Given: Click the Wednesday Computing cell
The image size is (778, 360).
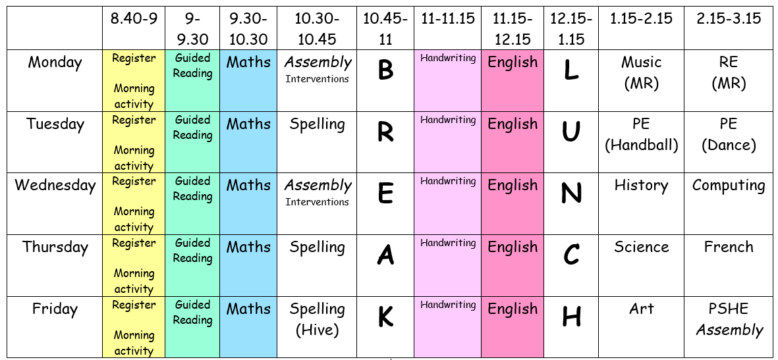Looking at the screenshot, I should [728, 203].
